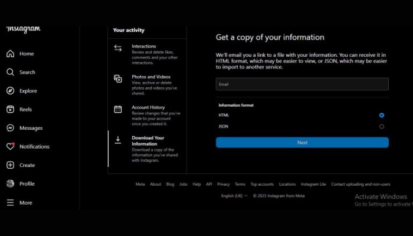Click the Account History calendar icon
This screenshot has height=236, width=413.
[118, 109]
